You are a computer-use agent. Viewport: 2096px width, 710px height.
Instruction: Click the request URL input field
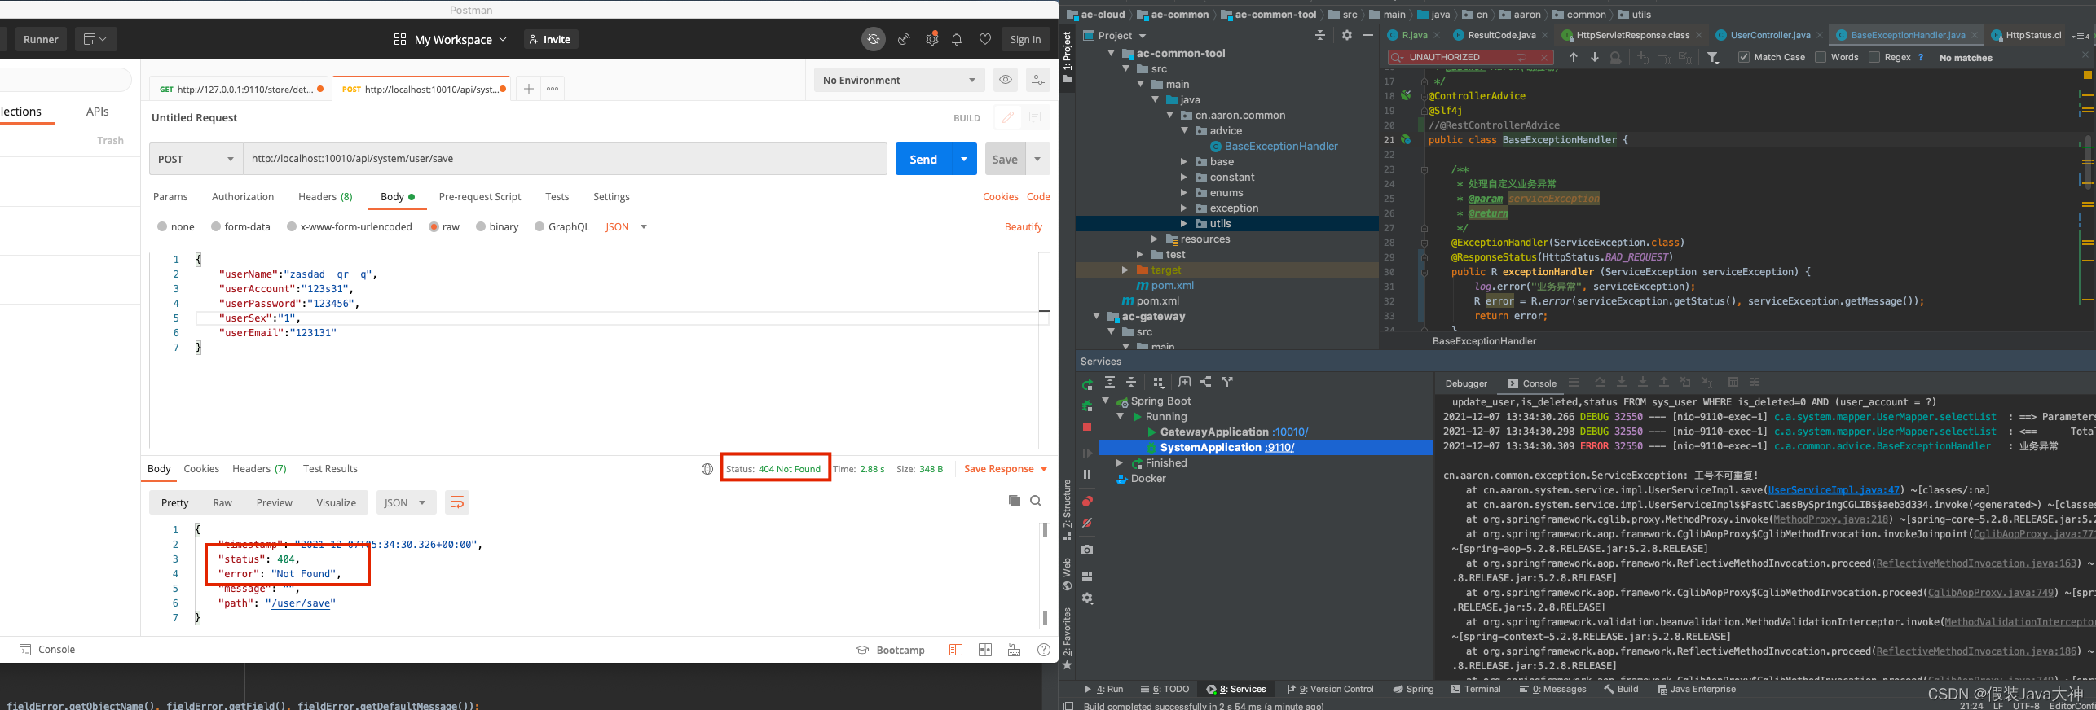565,159
